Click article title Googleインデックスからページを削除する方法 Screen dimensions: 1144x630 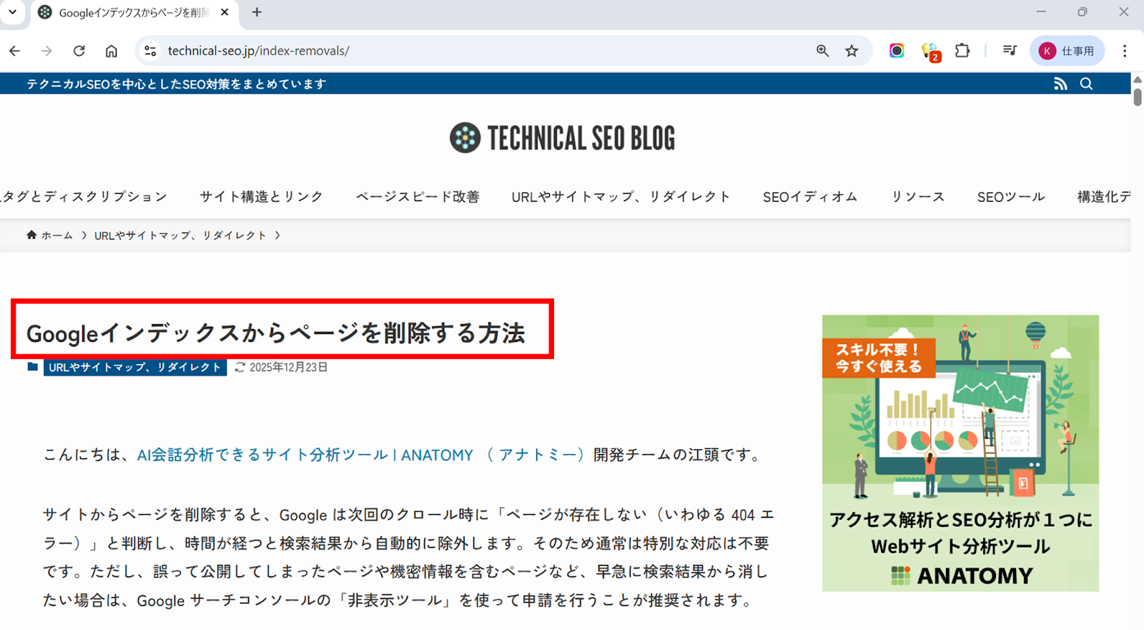276,333
